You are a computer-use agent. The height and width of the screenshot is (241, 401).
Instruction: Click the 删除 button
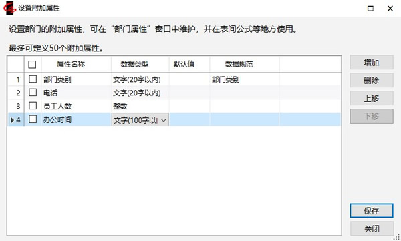[372, 81]
